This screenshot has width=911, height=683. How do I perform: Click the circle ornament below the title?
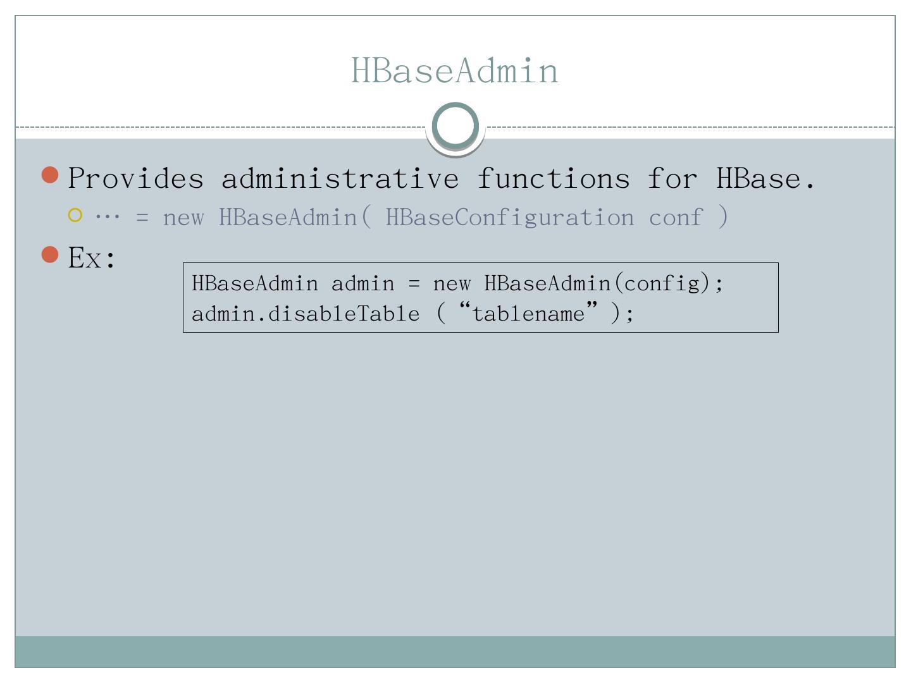455,126
